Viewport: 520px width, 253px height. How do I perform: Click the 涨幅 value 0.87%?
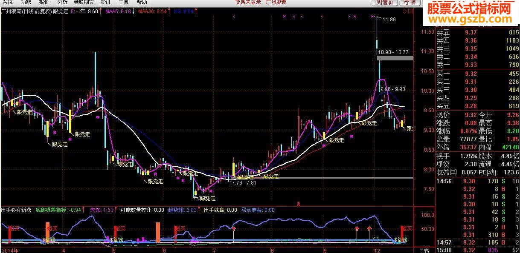click(468, 131)
